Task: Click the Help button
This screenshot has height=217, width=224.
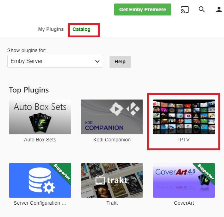Action: (120, 62)
